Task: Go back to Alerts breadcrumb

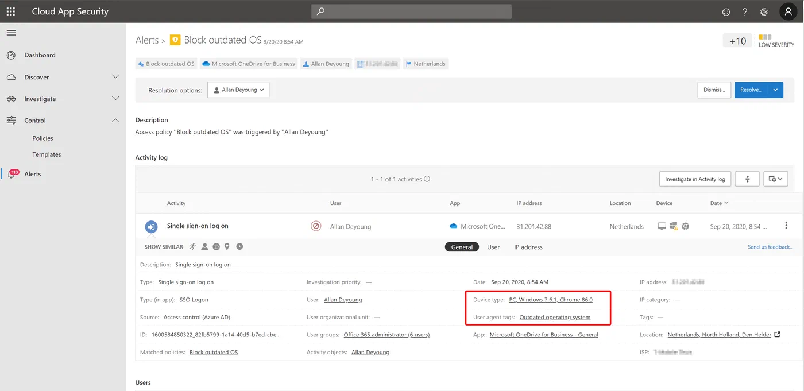Action: (x=147, y=40)
